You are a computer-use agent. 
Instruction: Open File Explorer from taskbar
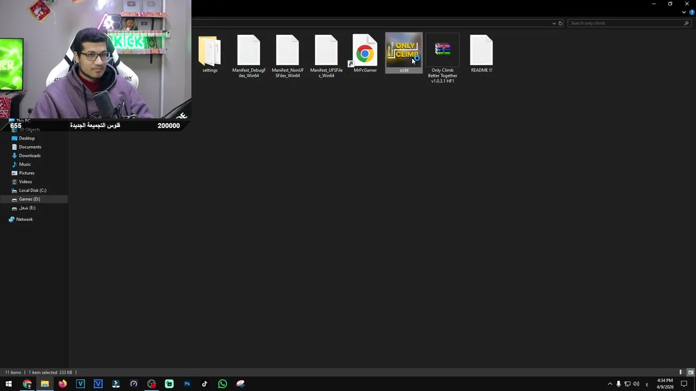[45, 384]
